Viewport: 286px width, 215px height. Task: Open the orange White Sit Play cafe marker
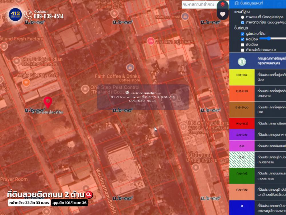pyautogui.click(x=27, y=82)
